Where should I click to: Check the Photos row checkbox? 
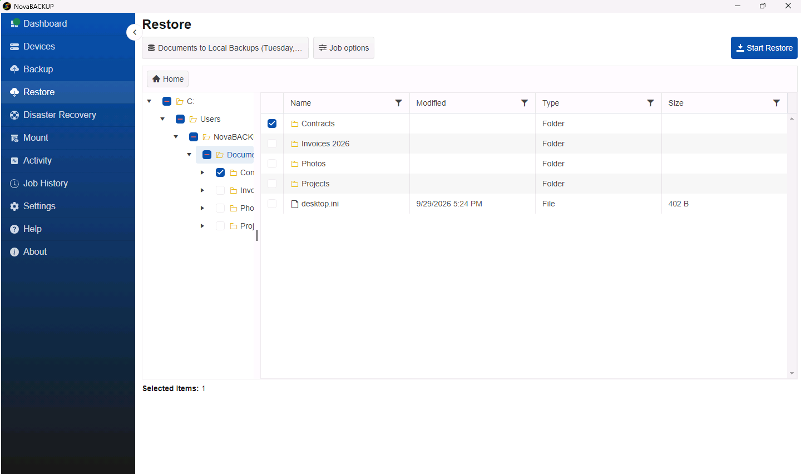pyautogui.click(x=272, y=164)
